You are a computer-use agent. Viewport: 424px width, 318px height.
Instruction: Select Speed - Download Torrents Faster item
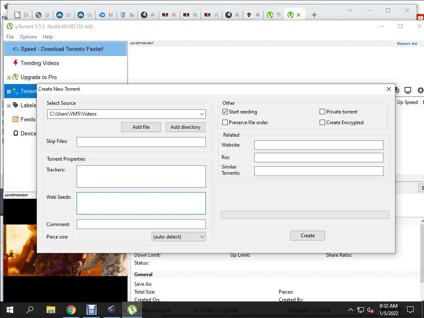coord(65,49)
